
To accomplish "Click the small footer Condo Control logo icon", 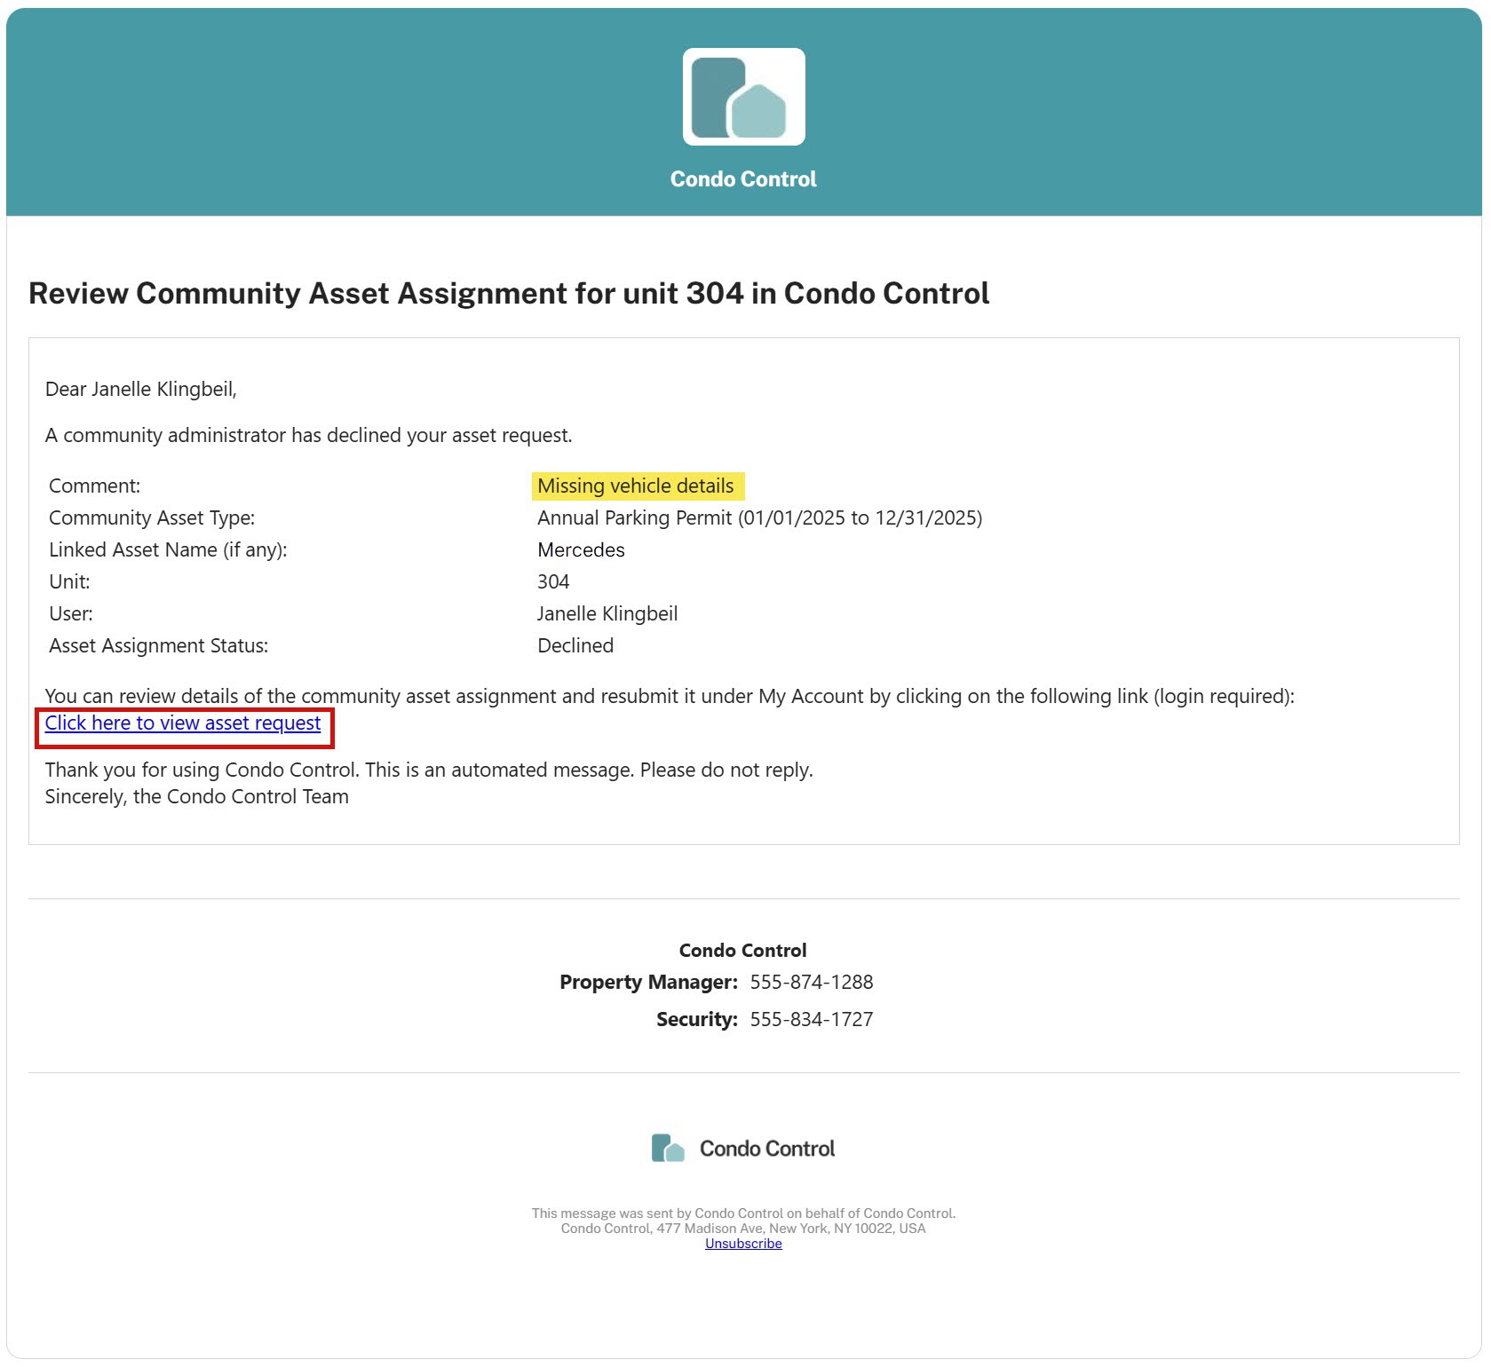I will point(668,1148).
